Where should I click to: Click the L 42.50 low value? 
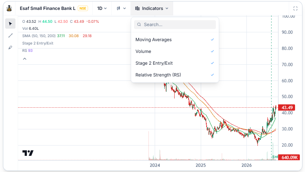[61, 21]
